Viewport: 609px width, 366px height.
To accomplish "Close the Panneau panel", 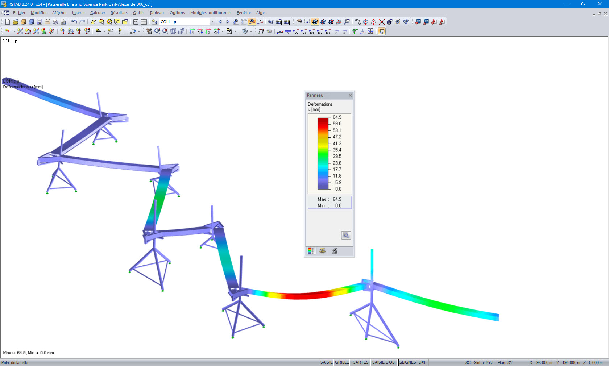I will [350, 95].
